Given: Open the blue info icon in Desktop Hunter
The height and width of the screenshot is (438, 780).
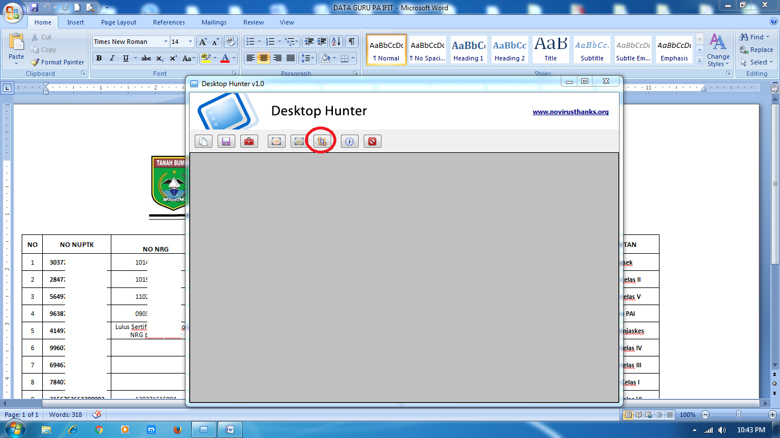Looking at the screenshot, I should pos(350,141).
